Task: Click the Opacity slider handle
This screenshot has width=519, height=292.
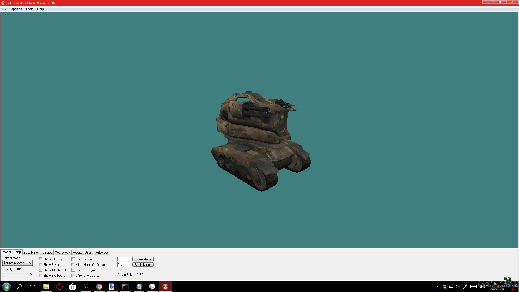Action: point(31,274)
